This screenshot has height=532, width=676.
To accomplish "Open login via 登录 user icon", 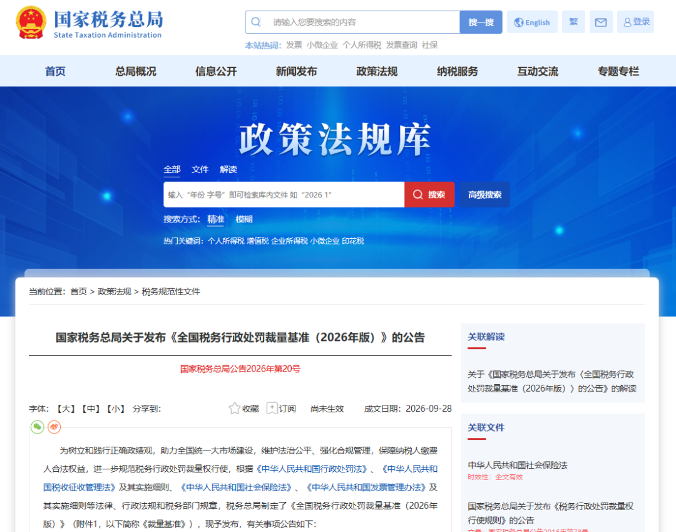I will coord(635,22).
